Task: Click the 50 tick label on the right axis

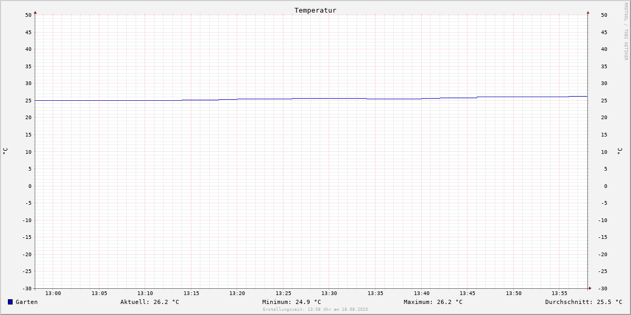Action: pos(604,15)
